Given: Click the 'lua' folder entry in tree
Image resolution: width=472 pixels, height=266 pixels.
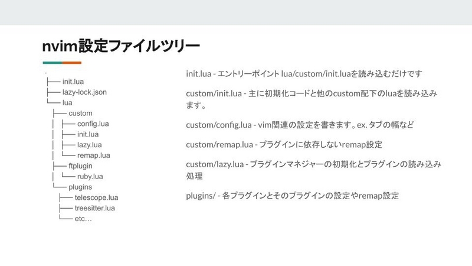Looking at the screenshot, I should [x=67, y=102].
